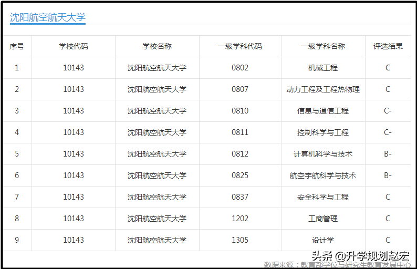
Task: Click the C result for 机械工程
Action: [x=388, y=68]
